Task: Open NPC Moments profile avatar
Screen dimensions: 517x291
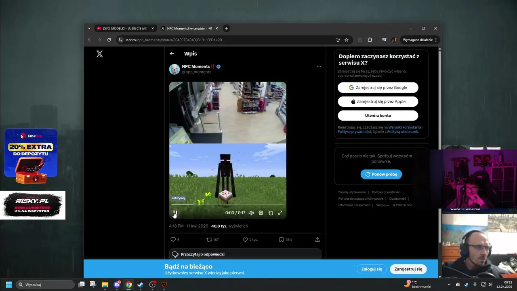Action: pyautogui.click(x=174, y=69)
